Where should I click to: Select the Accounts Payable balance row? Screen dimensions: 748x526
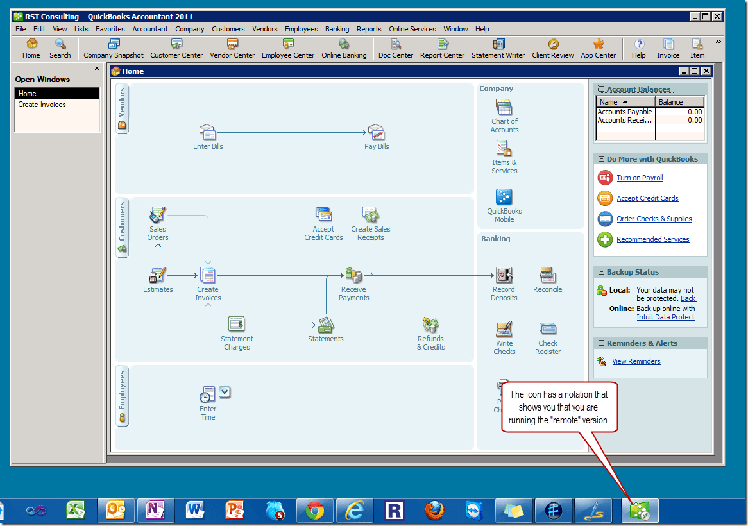650,112
